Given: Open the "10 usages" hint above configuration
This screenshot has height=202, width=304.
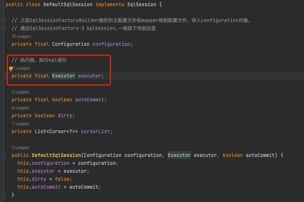Looking at the screenshot, I should point(21,36).
